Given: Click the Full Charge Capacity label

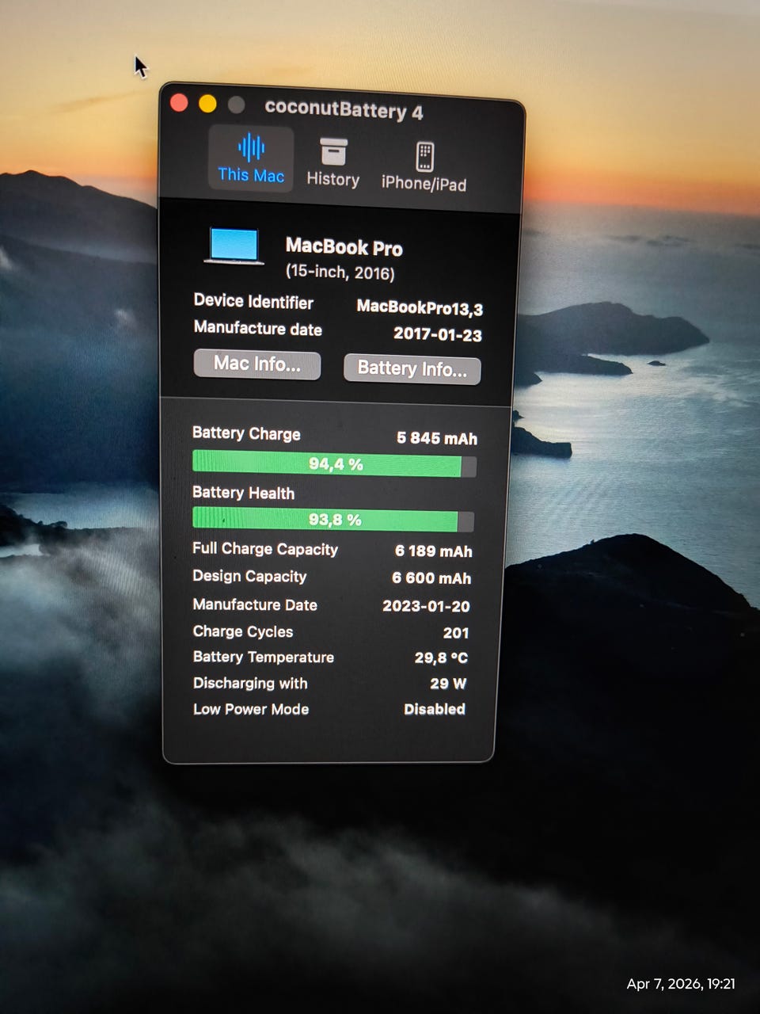Looking at the screenshot, I should [x=265, y=549].
